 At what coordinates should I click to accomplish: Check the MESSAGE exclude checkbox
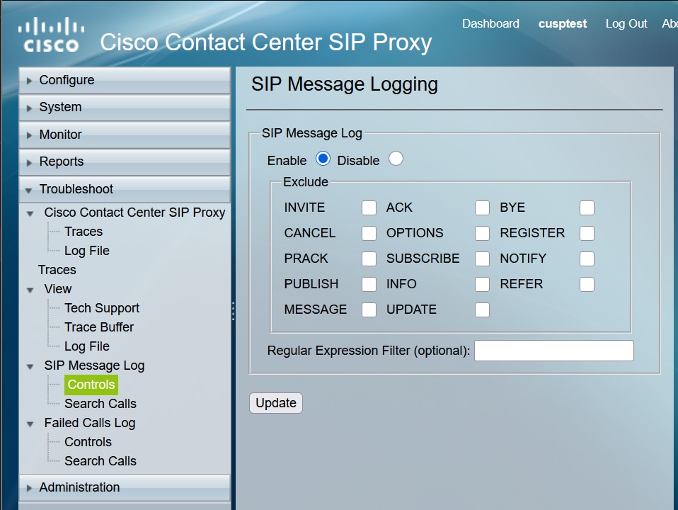(369, 310)
